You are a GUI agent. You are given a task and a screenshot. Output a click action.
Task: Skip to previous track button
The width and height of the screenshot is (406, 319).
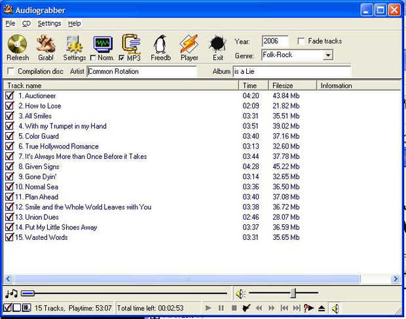(284, 308)
